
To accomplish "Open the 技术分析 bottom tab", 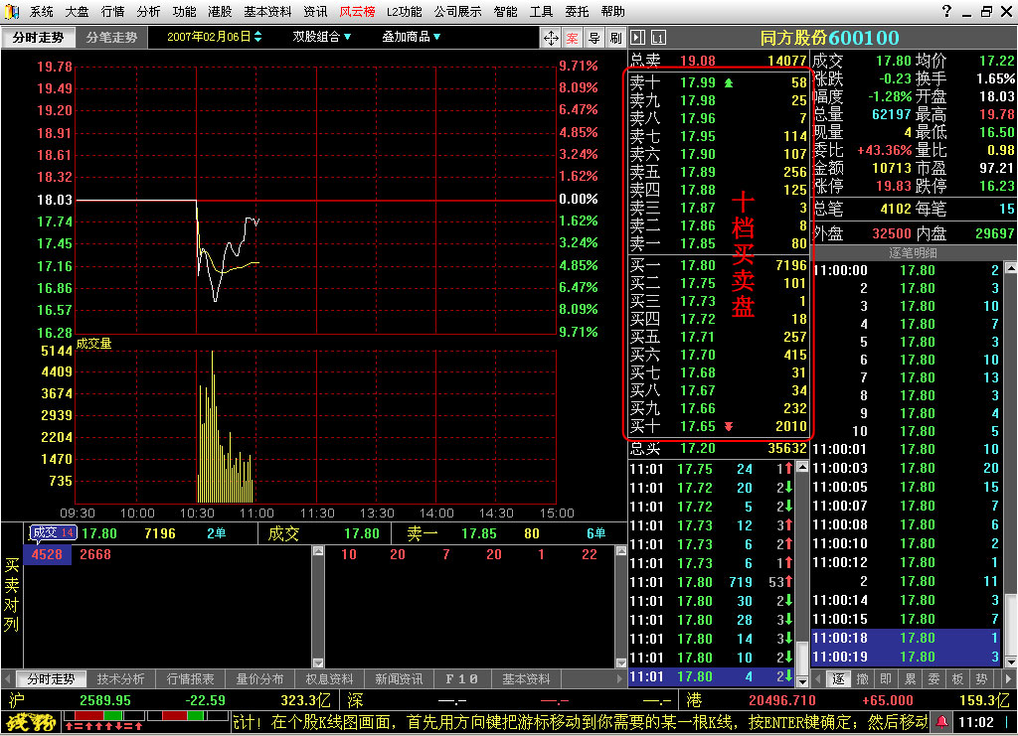I will tap(120, 679).
